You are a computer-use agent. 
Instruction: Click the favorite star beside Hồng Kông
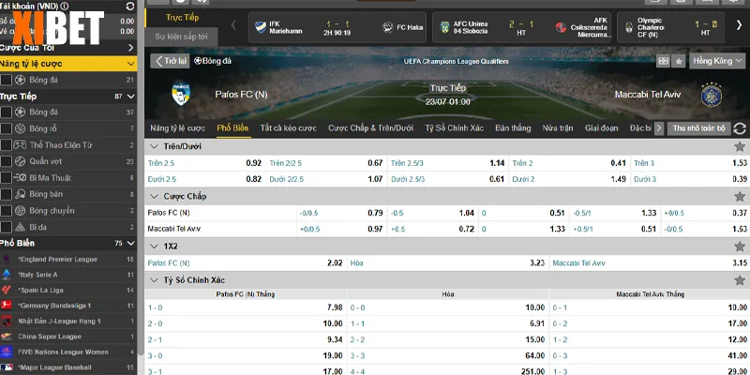678,61
